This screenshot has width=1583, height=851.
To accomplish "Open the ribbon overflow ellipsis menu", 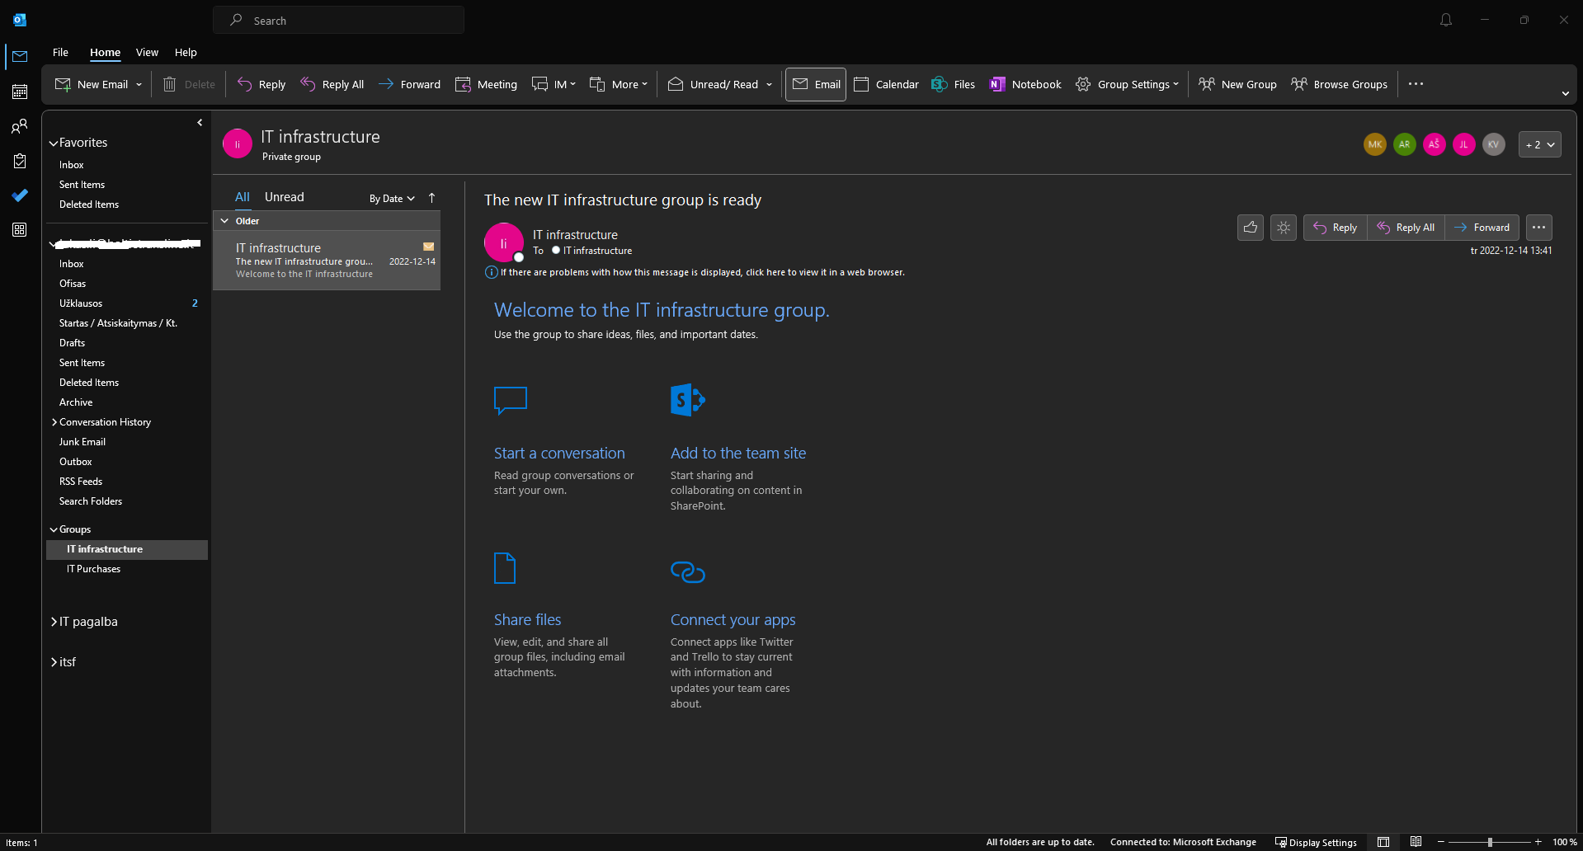I will pyautogui.click(x=1416, y=84).
